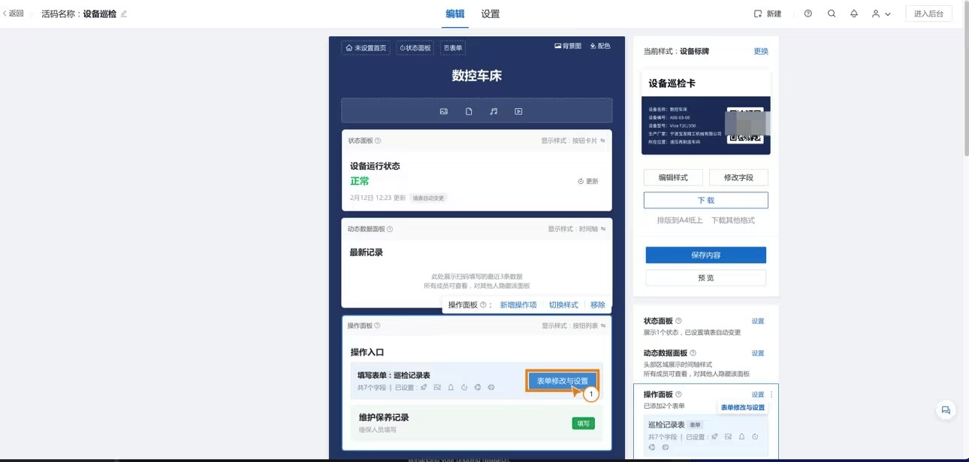Click the 填表自动变更 tag
This screenshot has height=462, width=969.
click(429, 198)
